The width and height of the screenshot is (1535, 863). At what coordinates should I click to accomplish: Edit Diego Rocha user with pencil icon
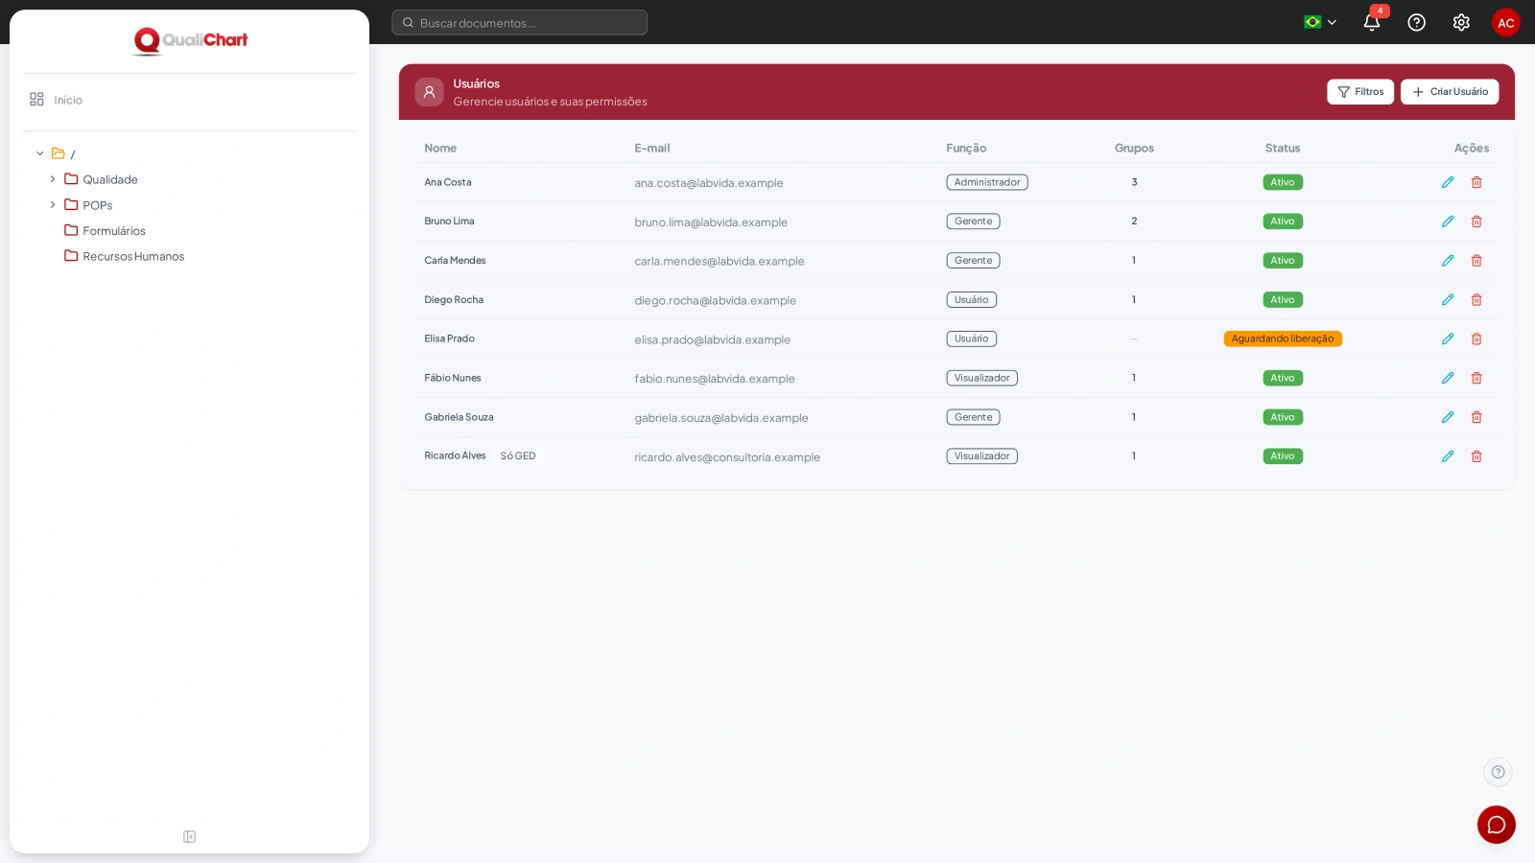(x=1448, y=300)
